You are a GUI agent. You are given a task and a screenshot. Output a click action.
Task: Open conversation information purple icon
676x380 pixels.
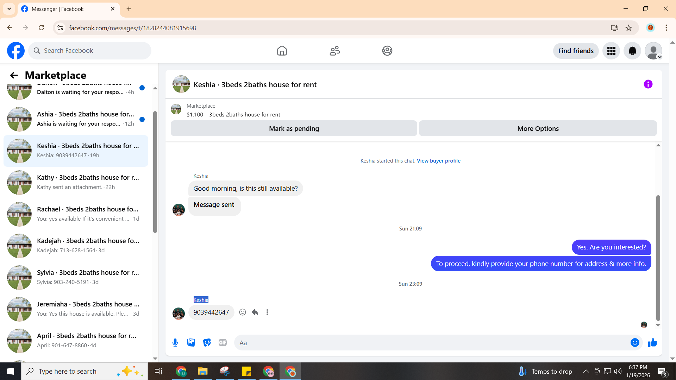648,84
